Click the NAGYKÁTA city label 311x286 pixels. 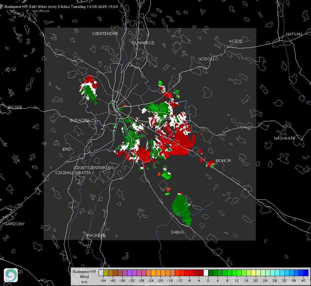pos(285,139)
